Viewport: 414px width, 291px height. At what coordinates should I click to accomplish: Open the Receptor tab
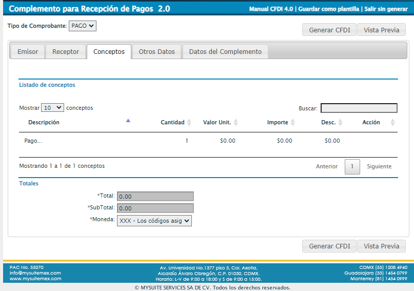tap(66, 52)
